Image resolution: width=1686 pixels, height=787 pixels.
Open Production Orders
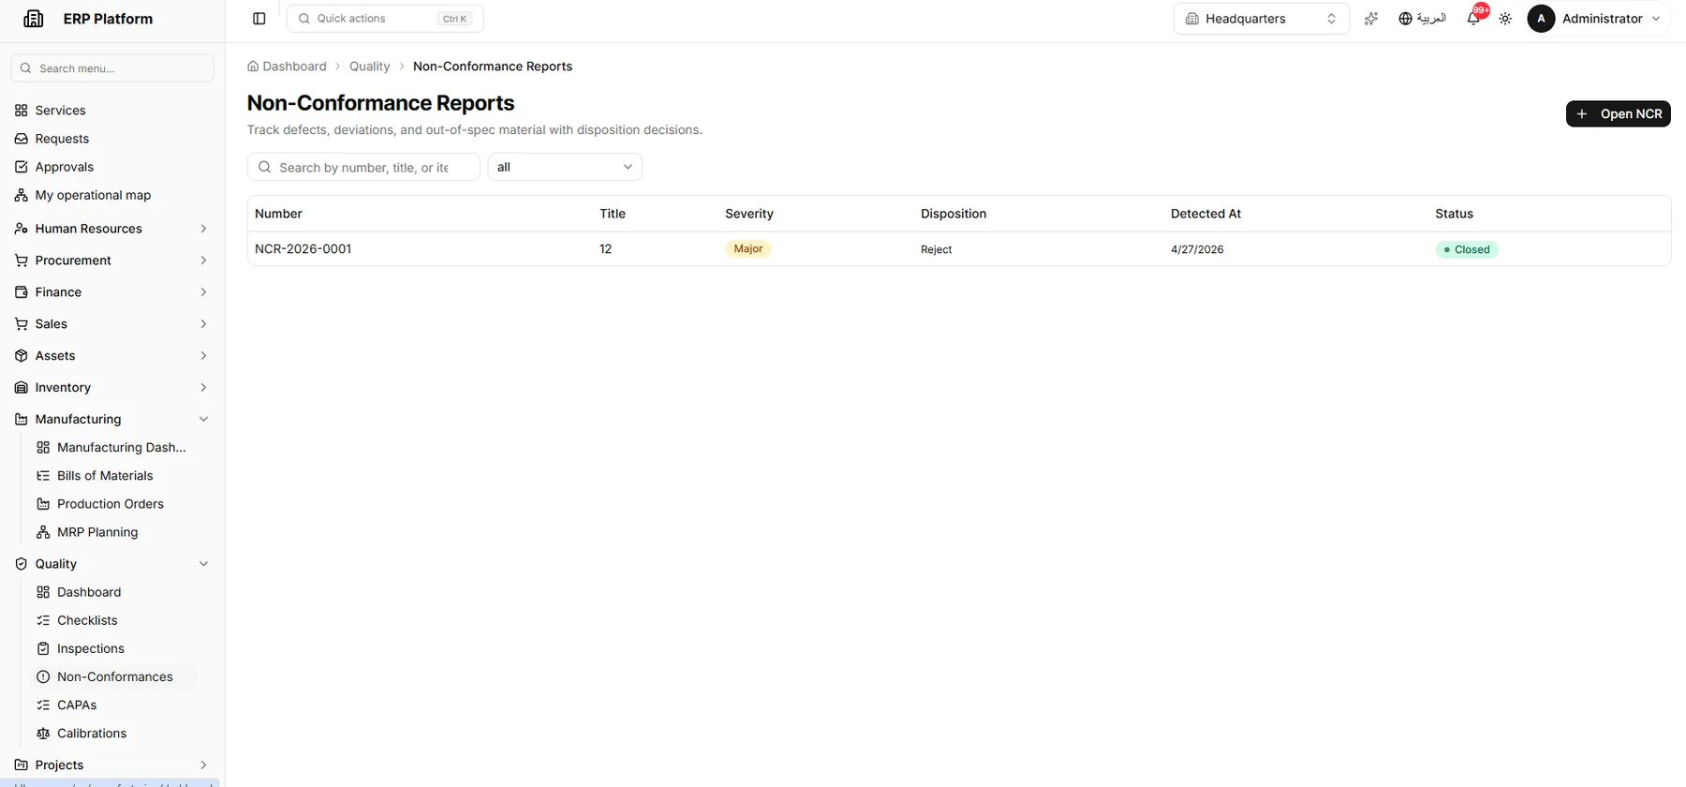pos(112,504)
